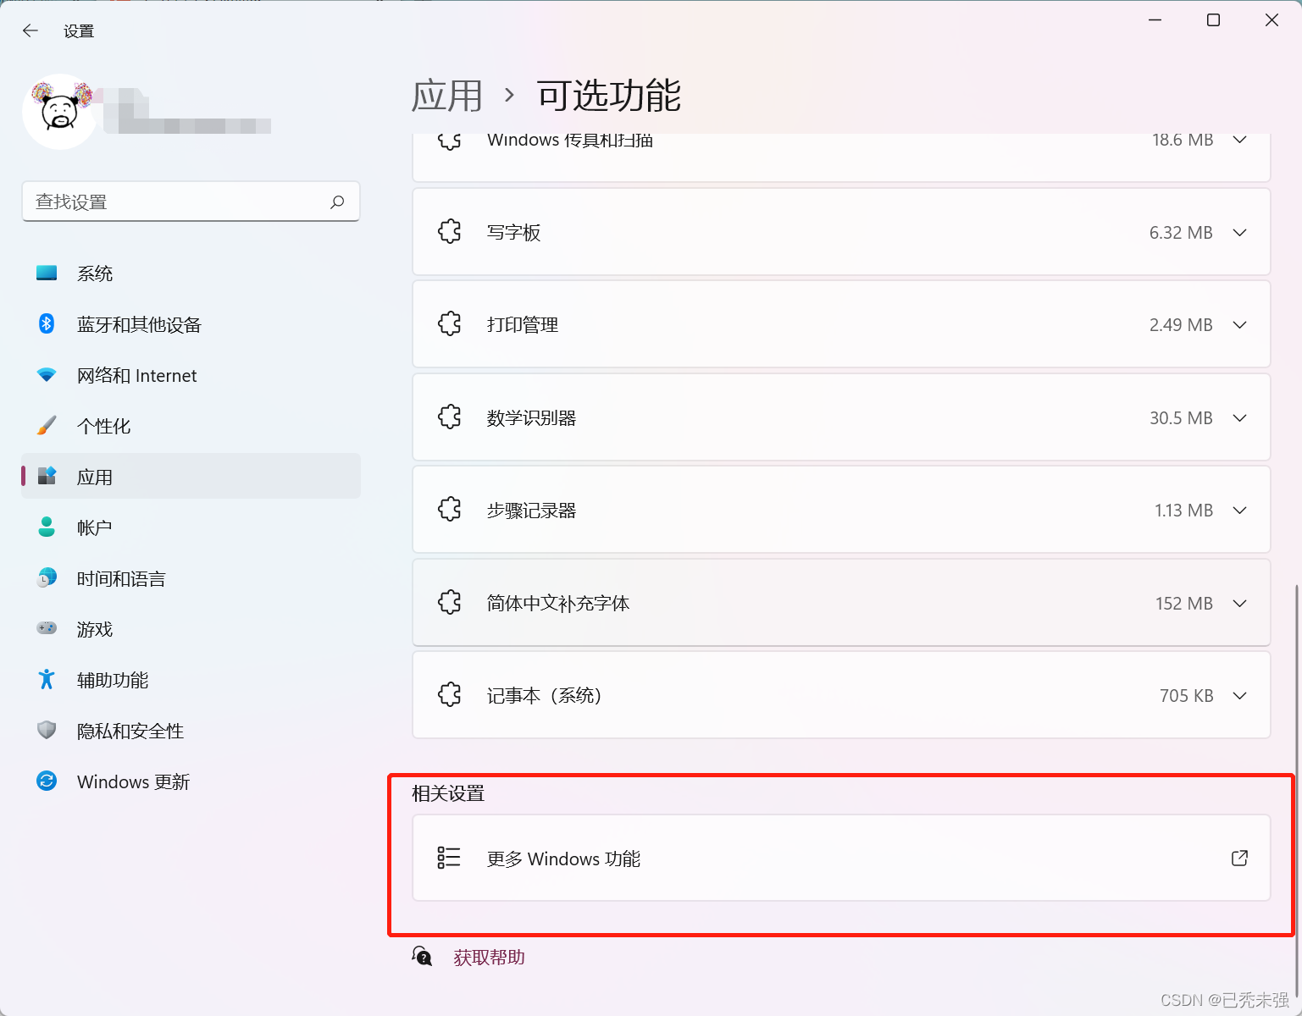Open 游戏 settings
The image size is (1302, 1016).
[191, 629]
